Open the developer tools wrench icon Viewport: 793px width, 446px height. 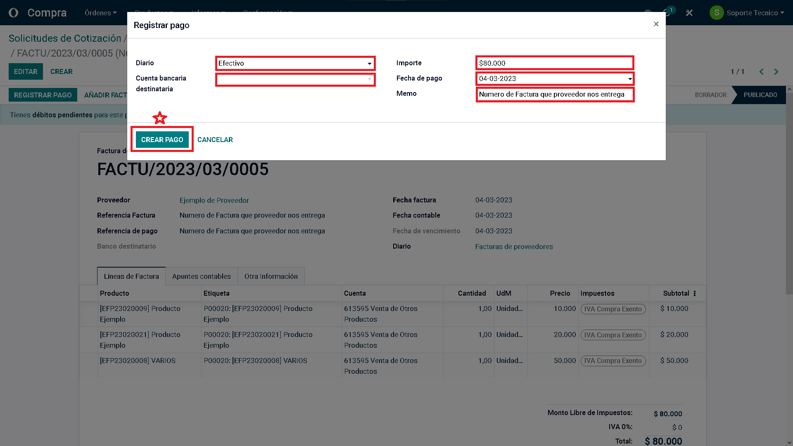[x=689, y=13]
